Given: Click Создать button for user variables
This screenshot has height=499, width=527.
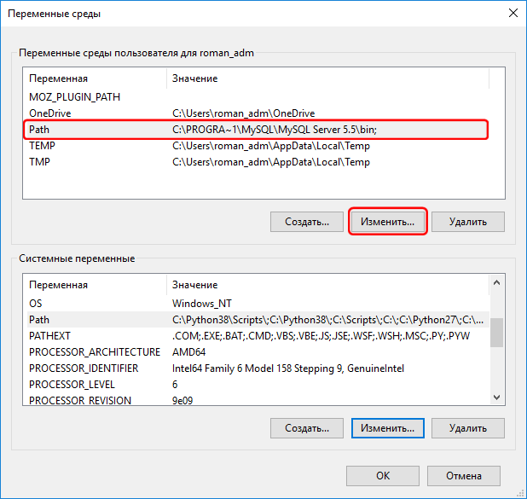Looking at the screenshot, I should point(307,222).
